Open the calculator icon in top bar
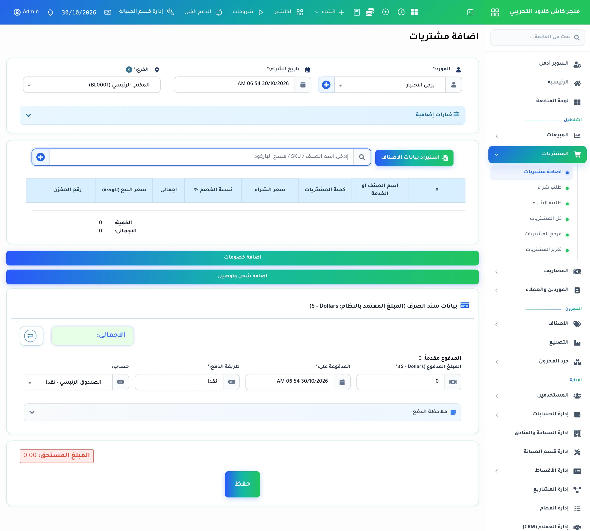 tap(356, 12)
